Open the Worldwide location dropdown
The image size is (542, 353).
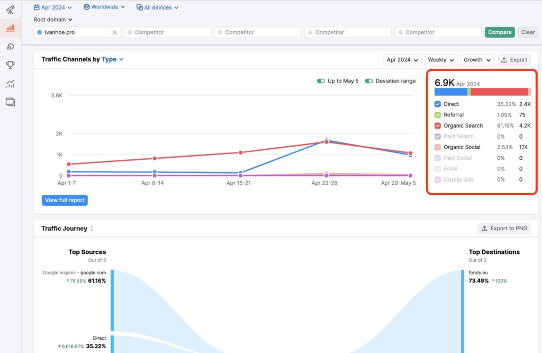[104, 7]
